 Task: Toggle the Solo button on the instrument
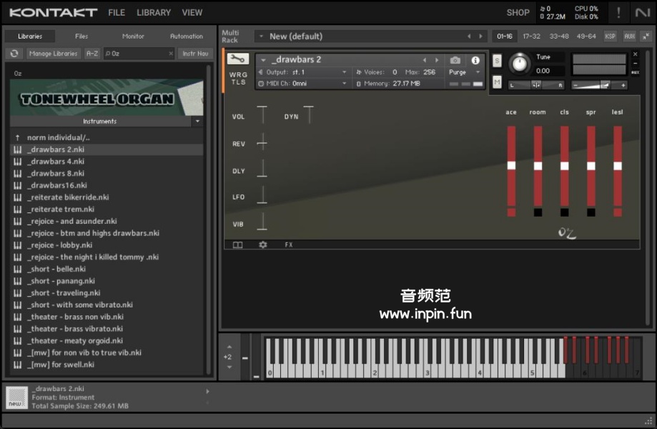click(x=497, y=61)
